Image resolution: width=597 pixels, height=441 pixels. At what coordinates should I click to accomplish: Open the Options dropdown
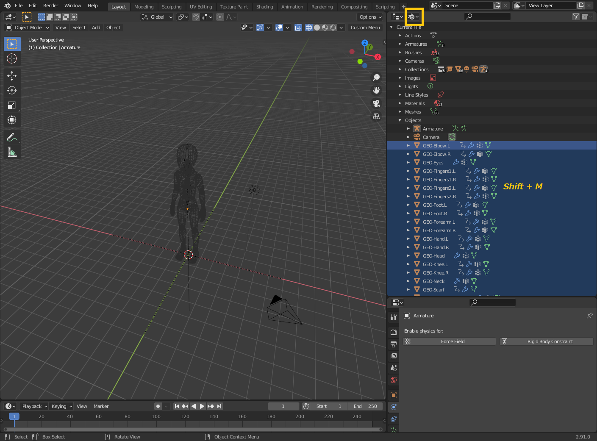[370, 17]
